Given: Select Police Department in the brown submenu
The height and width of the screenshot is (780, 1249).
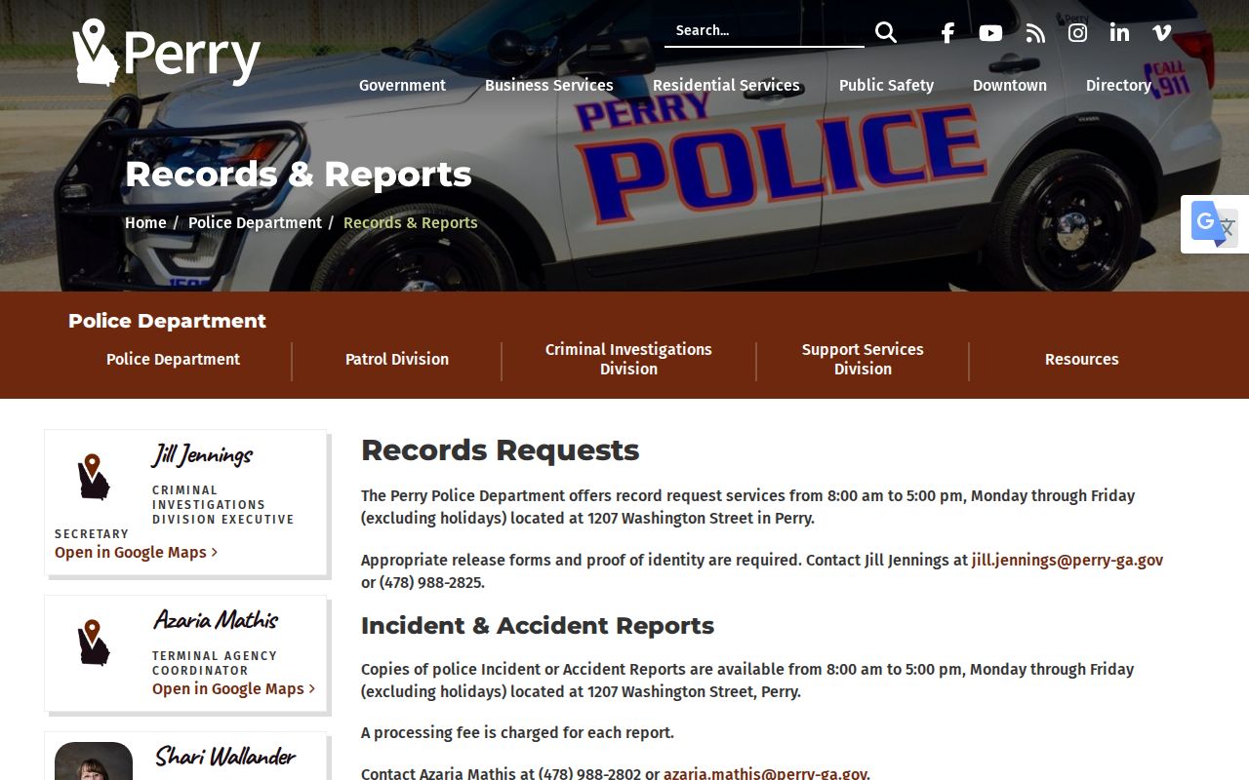Looking at the screenshot, I should [173, 359].
